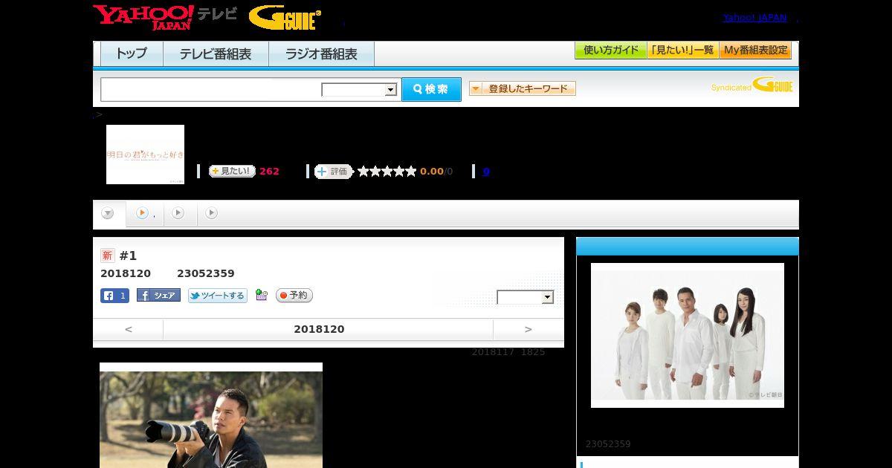
Task: Expand the 登録したキーワード dropdown
Action: click(x=523, y=88)
